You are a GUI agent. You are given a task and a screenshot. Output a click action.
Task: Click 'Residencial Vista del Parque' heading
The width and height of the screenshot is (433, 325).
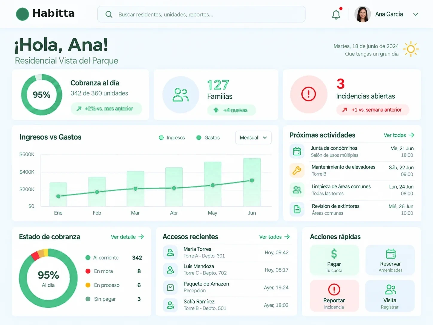click(x=67, y=61)
